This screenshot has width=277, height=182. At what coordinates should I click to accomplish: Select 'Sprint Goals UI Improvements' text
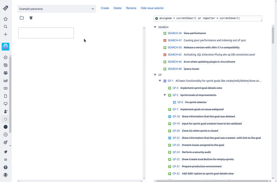tap(198, 95)
